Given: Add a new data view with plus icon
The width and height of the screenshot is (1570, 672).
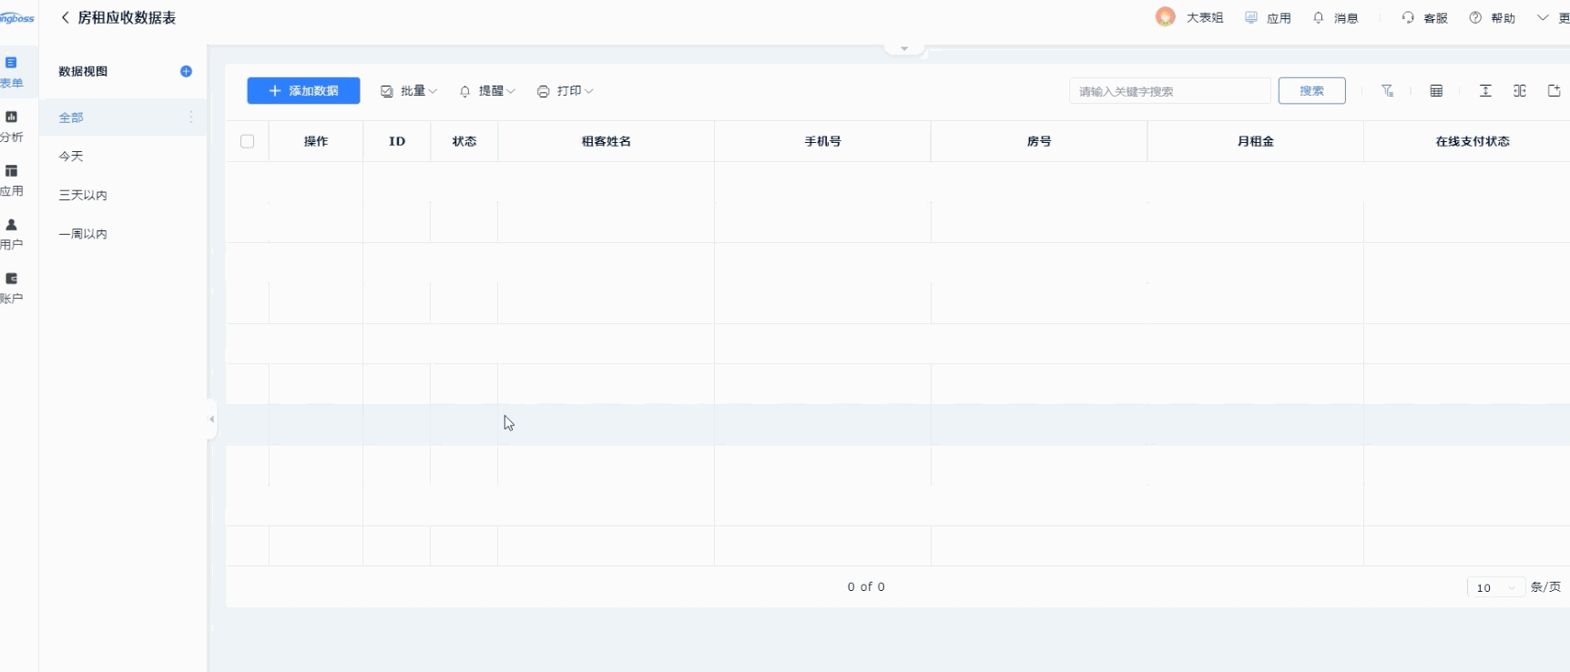Looking at the screenshot, I should tap(186, 71).
